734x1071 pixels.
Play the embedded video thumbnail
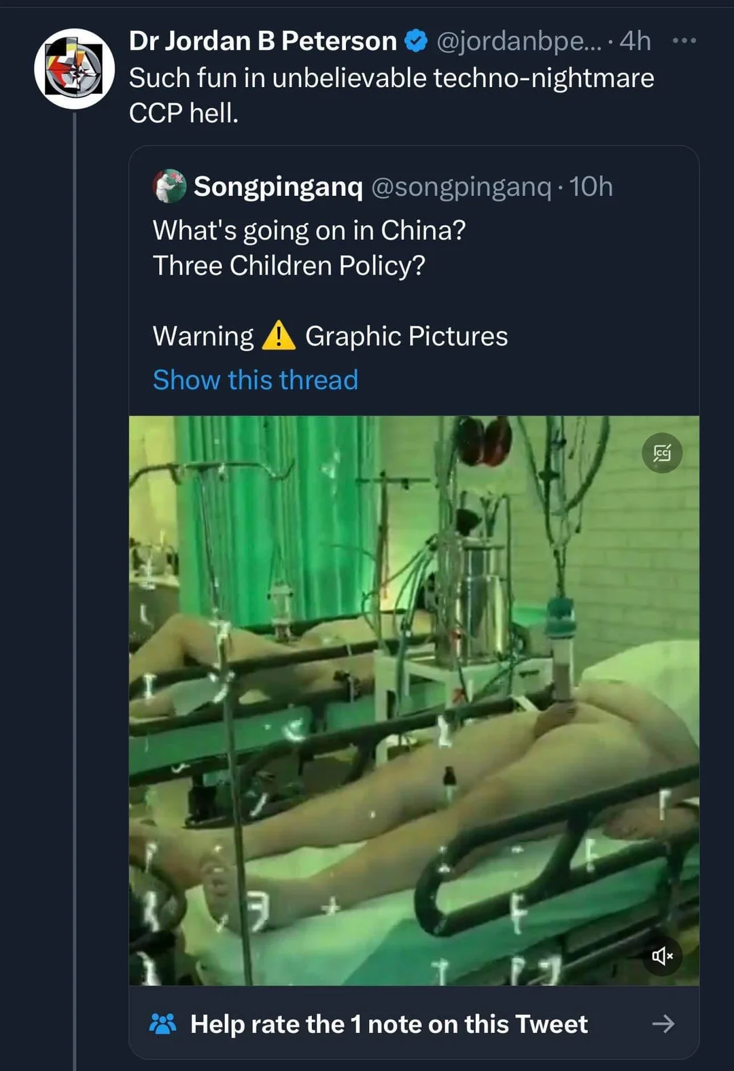click(x=414, y=700)
